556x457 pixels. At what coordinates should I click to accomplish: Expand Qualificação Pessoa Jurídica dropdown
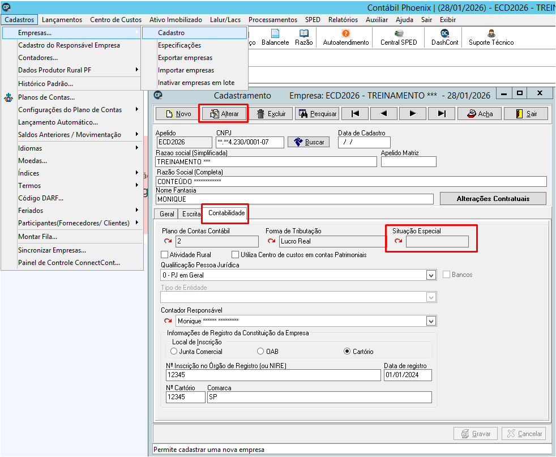(431, 275)
